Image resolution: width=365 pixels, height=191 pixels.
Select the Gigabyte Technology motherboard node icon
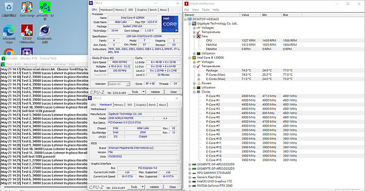tap(194, 23)
